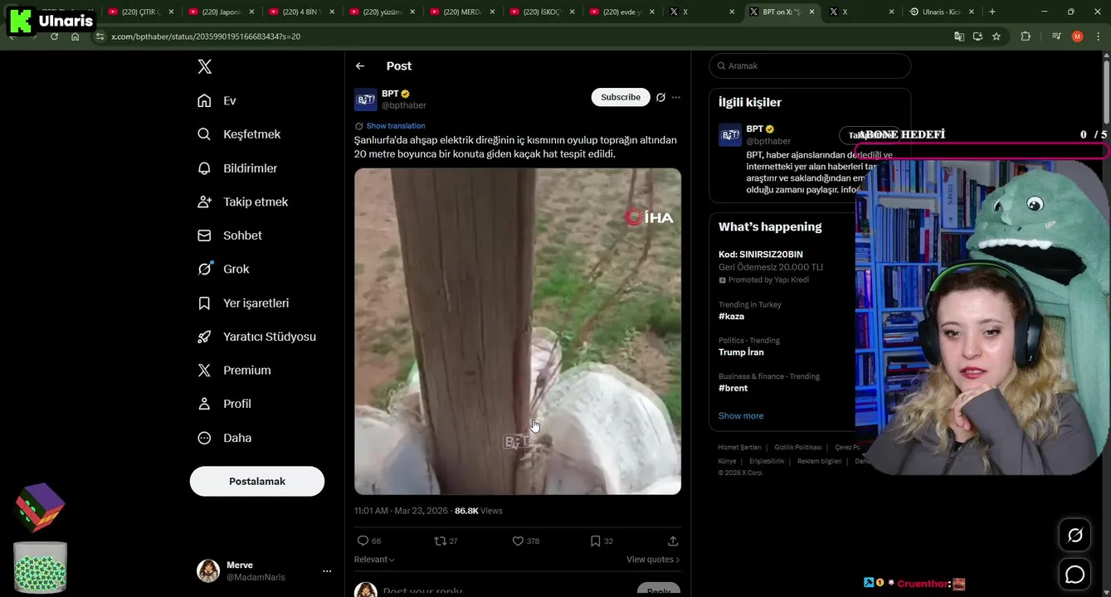Click the Subscribe button
The image size is (1111, 597).
(621, 97)
